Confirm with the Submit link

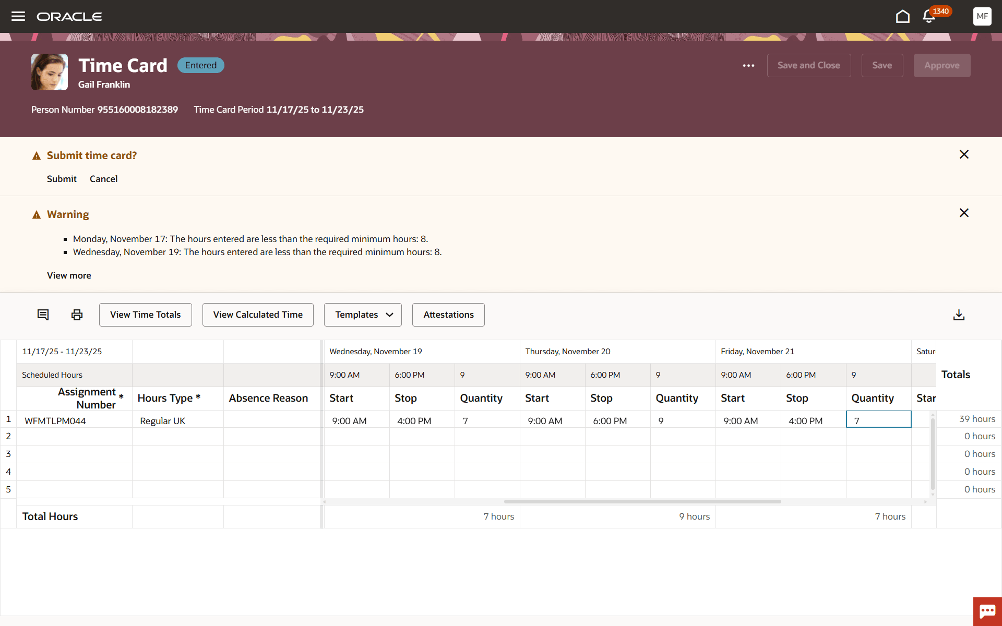[x=62, y=179]
